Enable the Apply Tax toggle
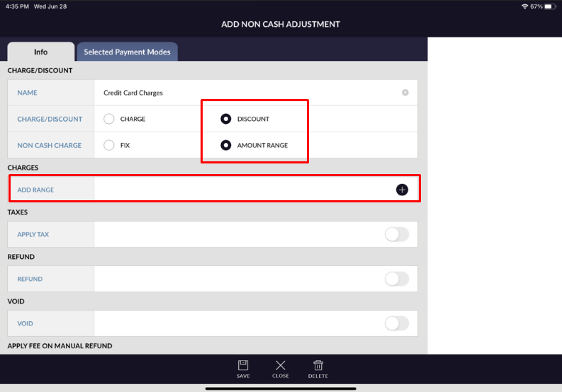Image resolution: width=562 pixels, height=392 pixels. point(397,234)
